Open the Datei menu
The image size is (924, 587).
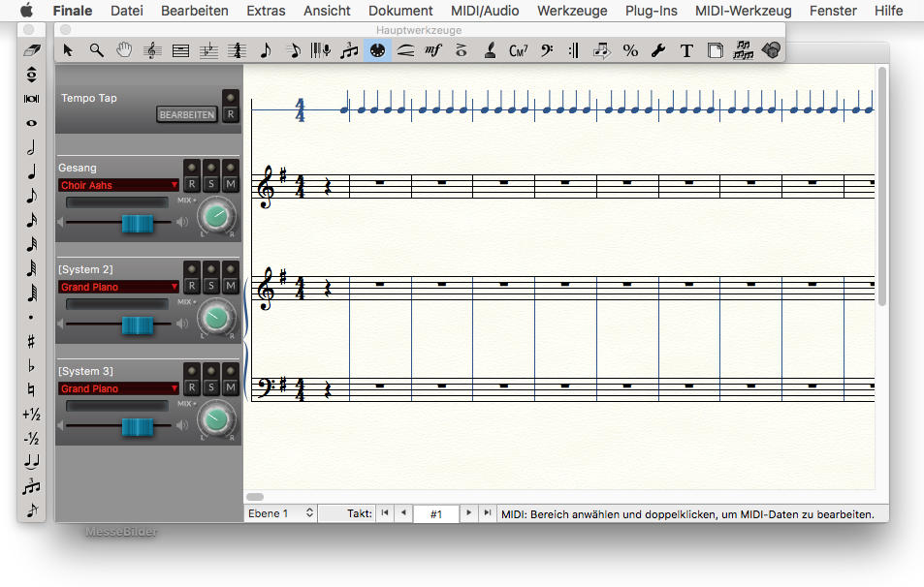click(x=127, y=11)
